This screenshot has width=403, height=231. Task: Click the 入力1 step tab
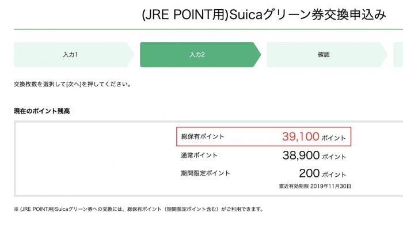click(x=70, y=54)
